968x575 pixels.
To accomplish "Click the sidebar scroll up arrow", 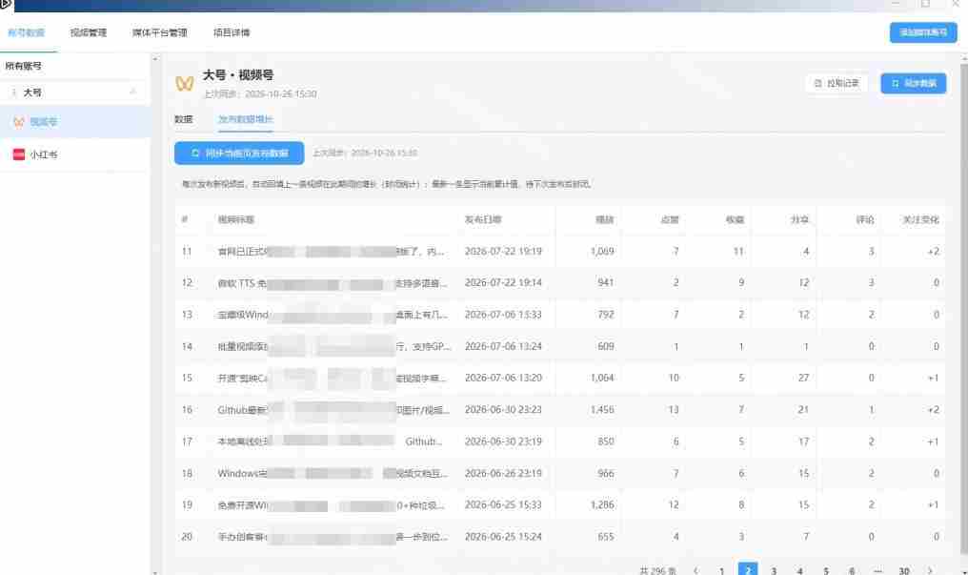I will pos(155,59).
